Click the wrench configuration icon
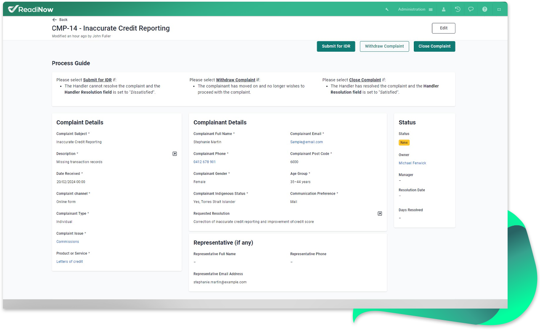540x330 pixels. coord(387,9)
